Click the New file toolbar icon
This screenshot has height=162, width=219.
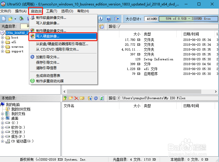pos(4,19)
